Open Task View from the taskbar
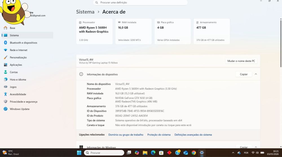Screen dimensions: 282x157 point(129,153)
